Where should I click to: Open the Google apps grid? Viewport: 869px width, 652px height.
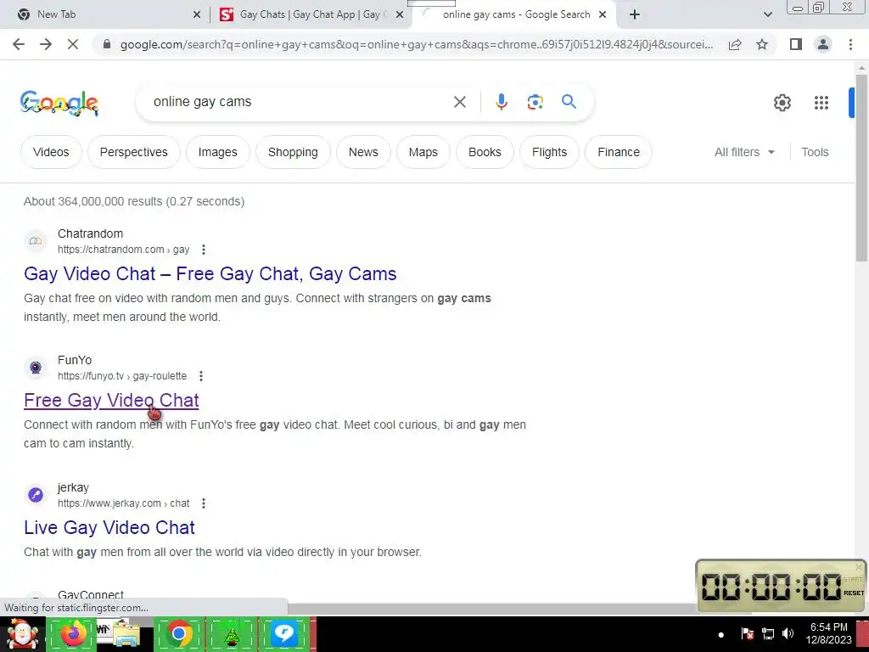821,103
